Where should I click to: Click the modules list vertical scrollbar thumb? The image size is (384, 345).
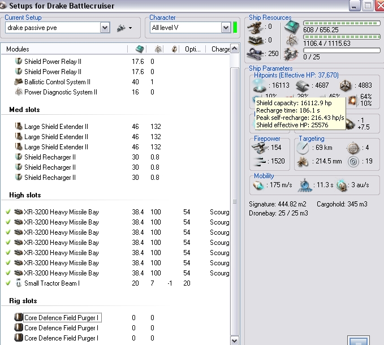click(x=234, y=201)
